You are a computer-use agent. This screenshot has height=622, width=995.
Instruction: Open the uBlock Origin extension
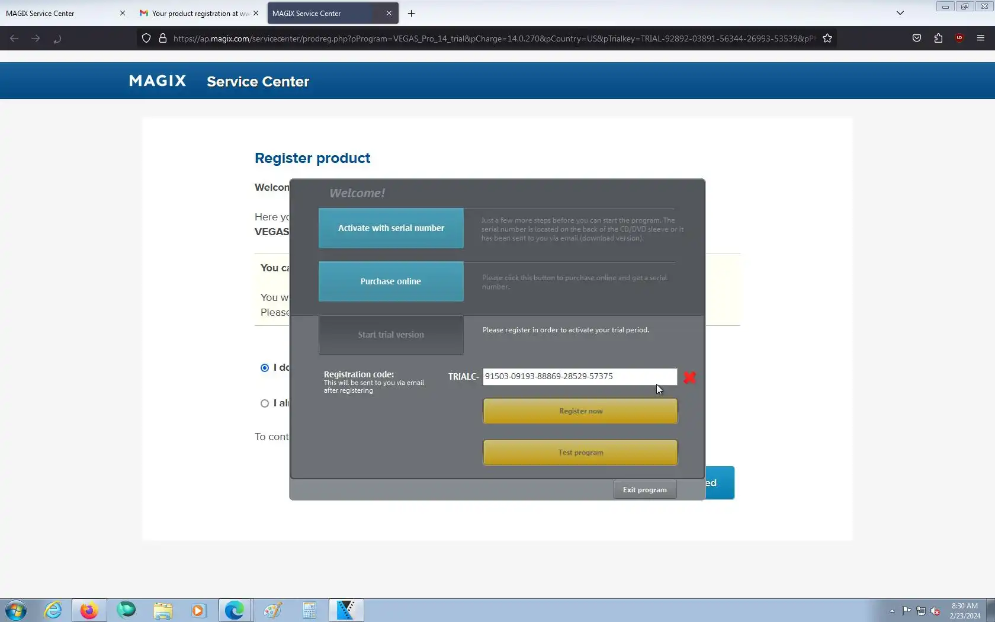pos(959,39)
